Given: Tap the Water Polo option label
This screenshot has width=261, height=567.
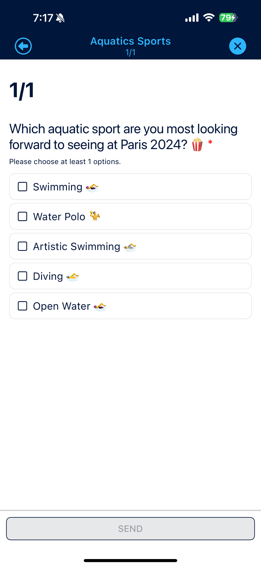Looking at the screenshot, I should (59, 217).
